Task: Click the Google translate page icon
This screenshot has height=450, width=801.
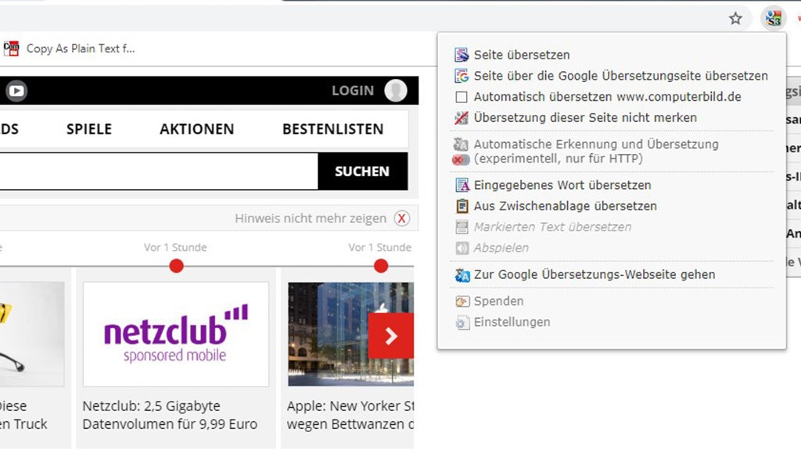Action: [x=462, y=76]
